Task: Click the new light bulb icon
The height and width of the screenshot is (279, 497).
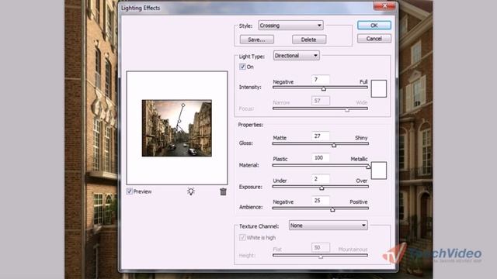Action: 191,191
